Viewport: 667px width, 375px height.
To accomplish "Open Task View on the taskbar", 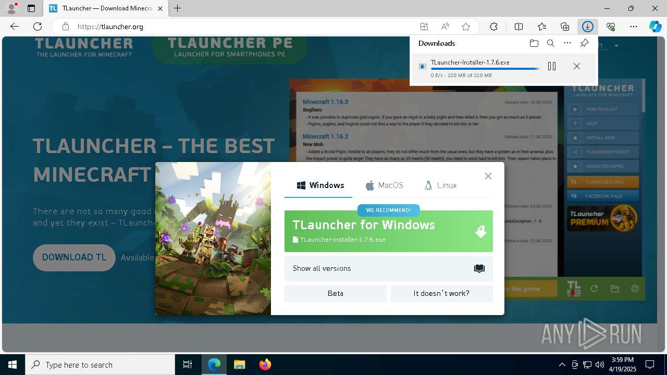I will (188, 365).
